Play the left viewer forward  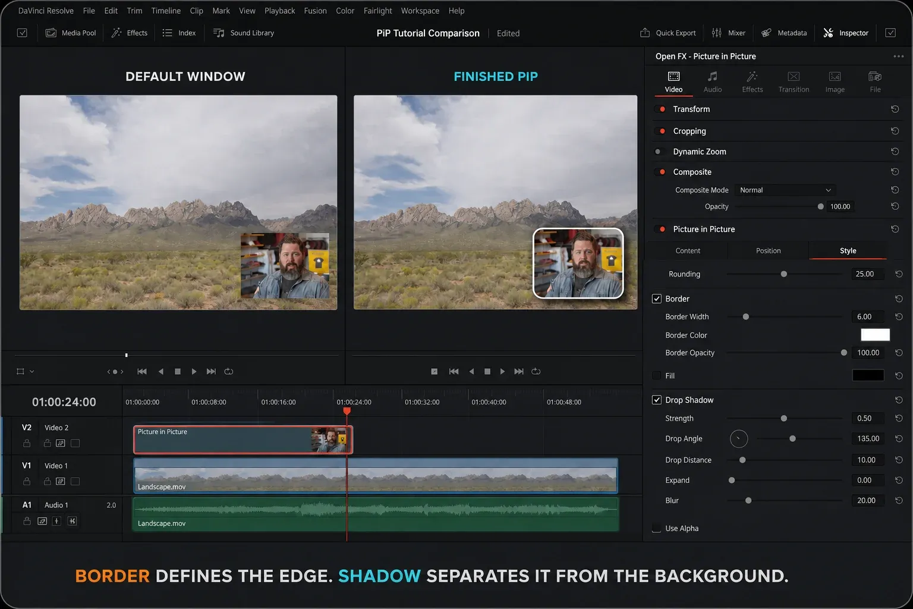[194, 372]
